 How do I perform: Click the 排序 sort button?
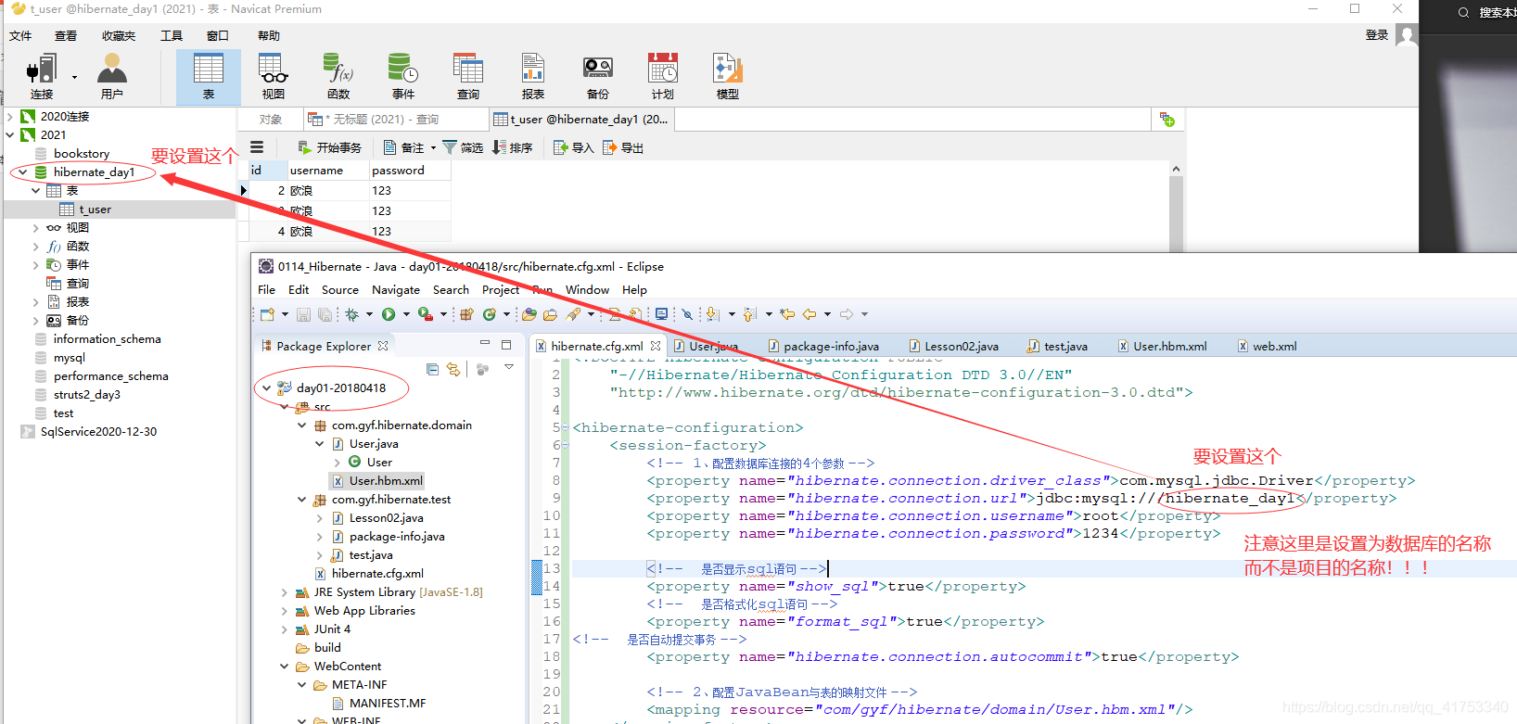click(512, 147)
